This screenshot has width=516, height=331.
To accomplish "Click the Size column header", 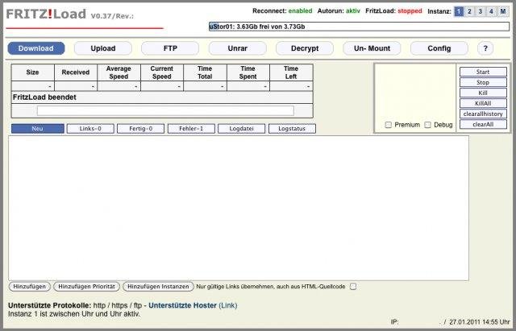I will pos(32,72).
